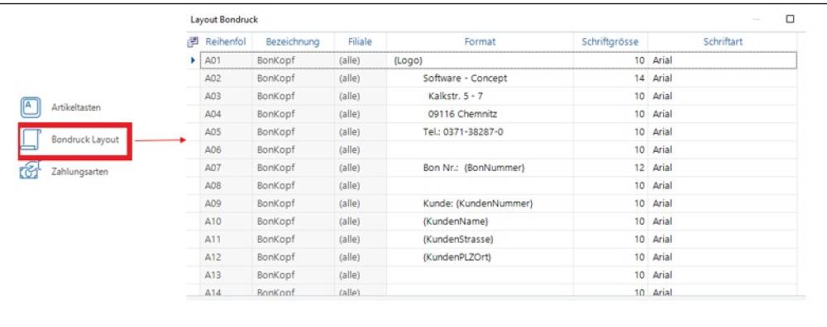This screenshot has height=327, width=827.
Task: Click the Schriftgrösse column header
Action: point(610,41)
